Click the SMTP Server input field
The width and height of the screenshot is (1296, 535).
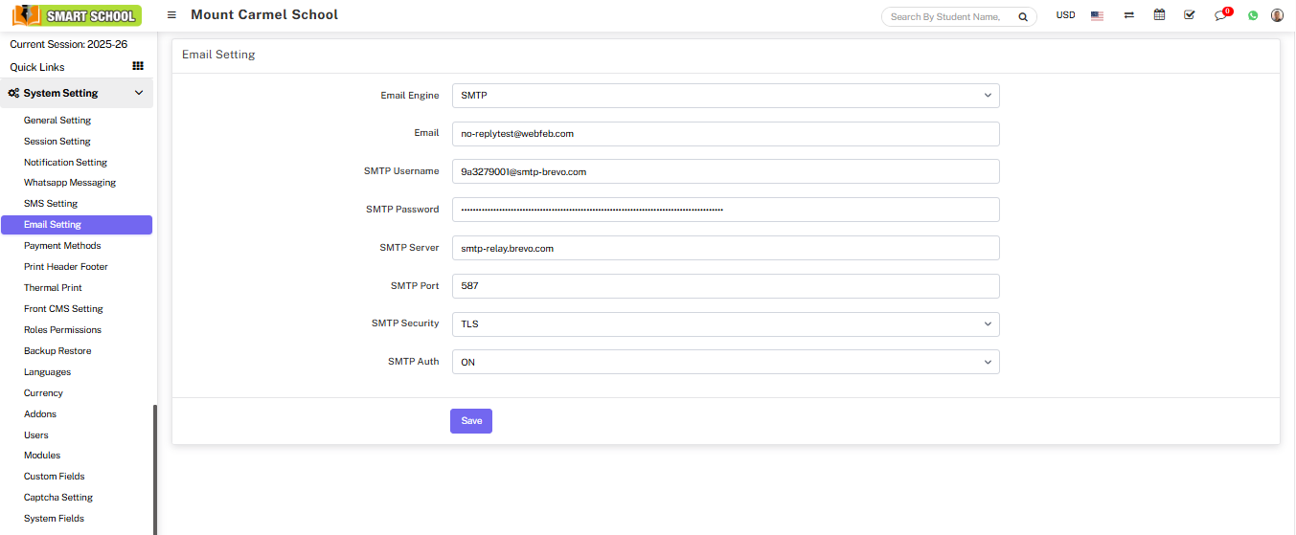click(x=725, y=248)
